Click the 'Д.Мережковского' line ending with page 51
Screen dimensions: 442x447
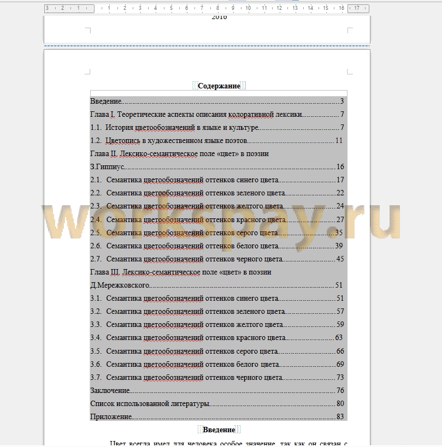[x=216, y=285]
